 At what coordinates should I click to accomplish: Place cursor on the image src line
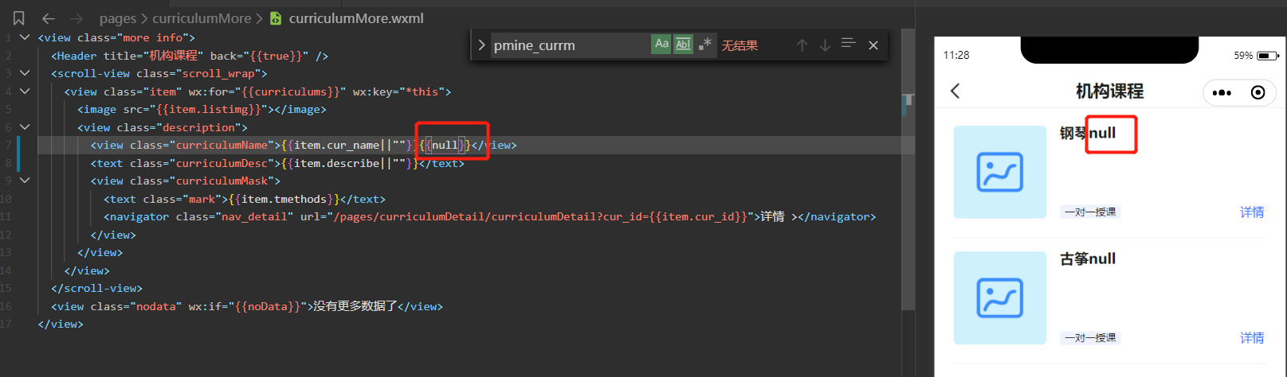[x=202, y=109]
